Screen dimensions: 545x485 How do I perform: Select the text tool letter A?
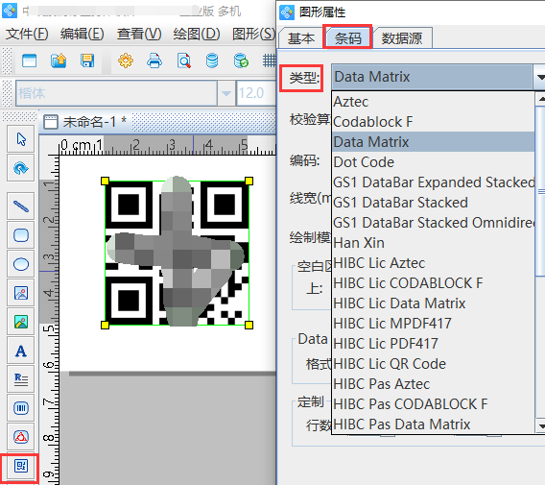pos(21,351)
